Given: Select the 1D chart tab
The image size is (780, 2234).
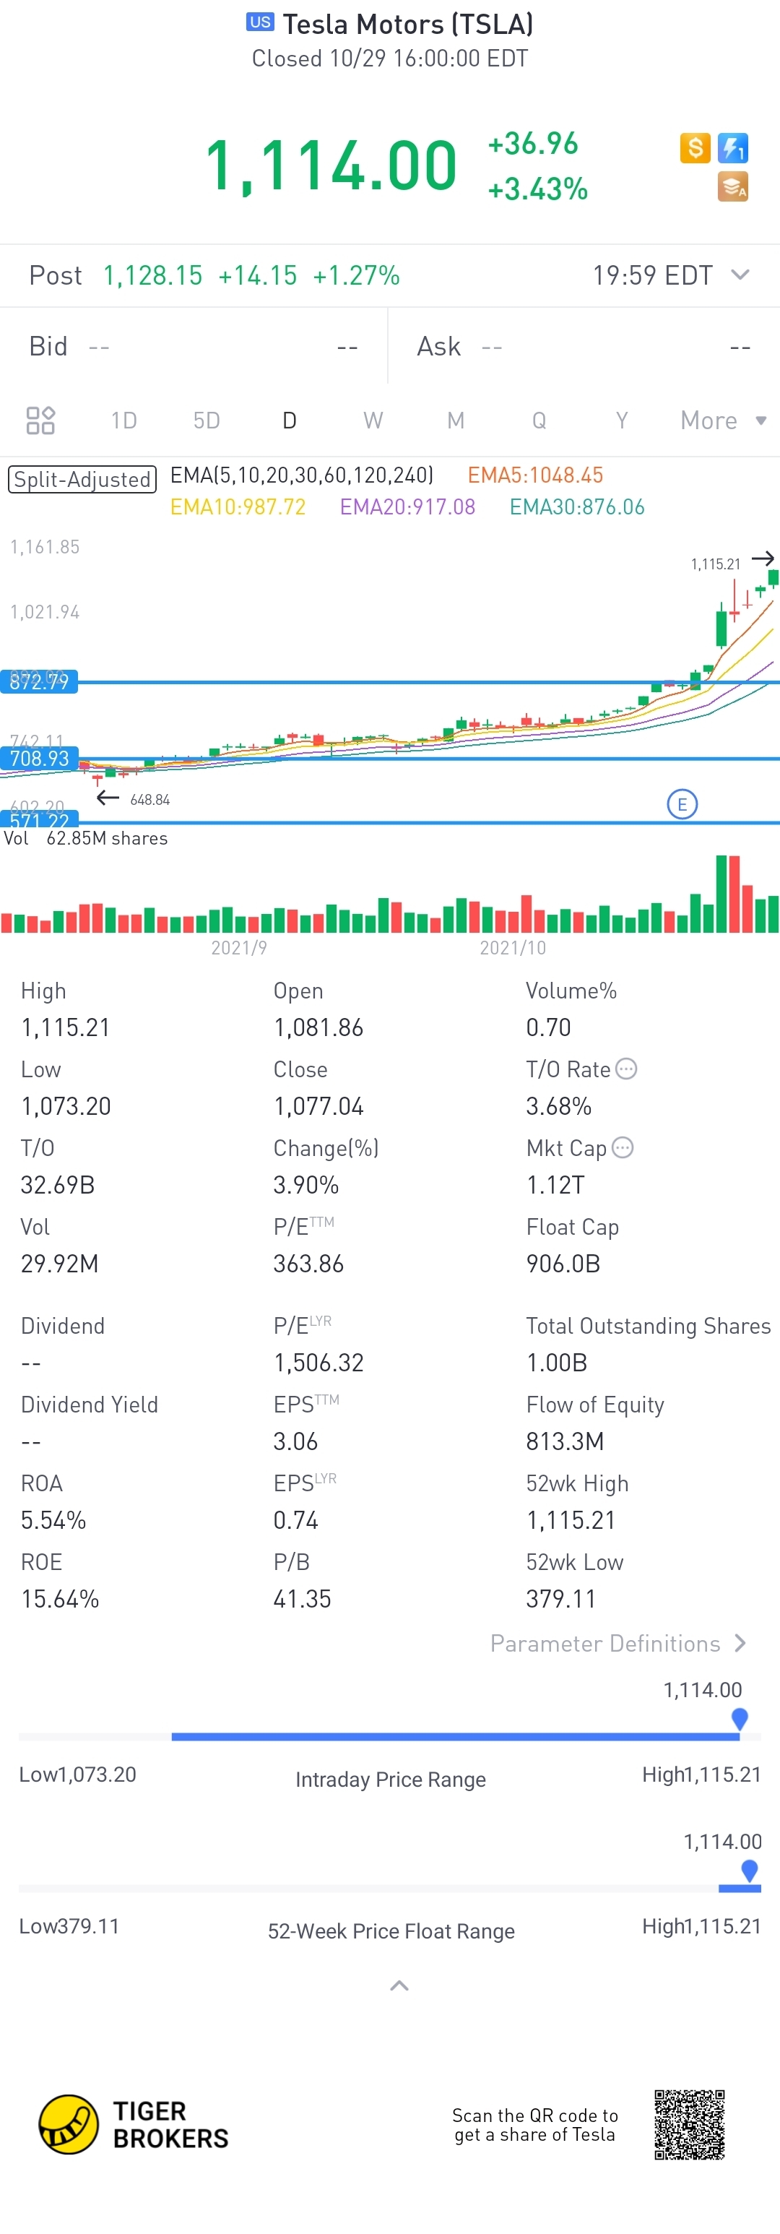Looking at the screenshot, I should pyautogui.click(x=124, y=421).
